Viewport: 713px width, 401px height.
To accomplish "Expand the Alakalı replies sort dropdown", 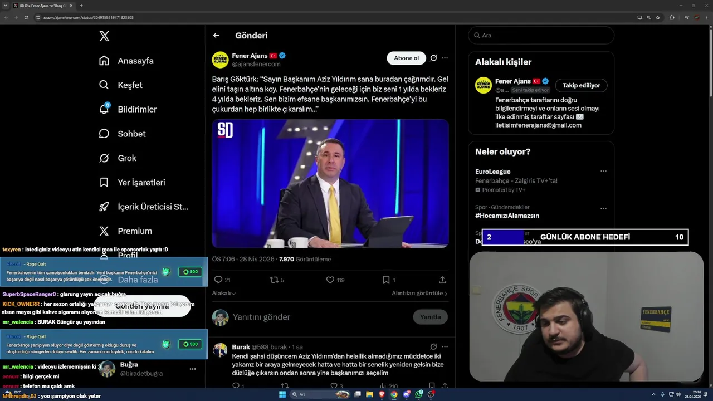I will (224, 293).
